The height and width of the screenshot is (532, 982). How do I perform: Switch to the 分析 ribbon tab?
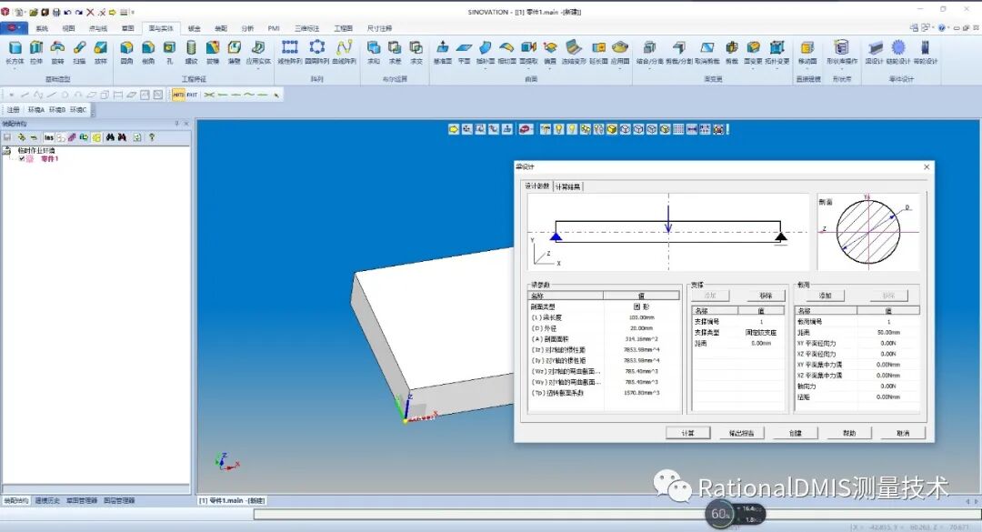247,28
